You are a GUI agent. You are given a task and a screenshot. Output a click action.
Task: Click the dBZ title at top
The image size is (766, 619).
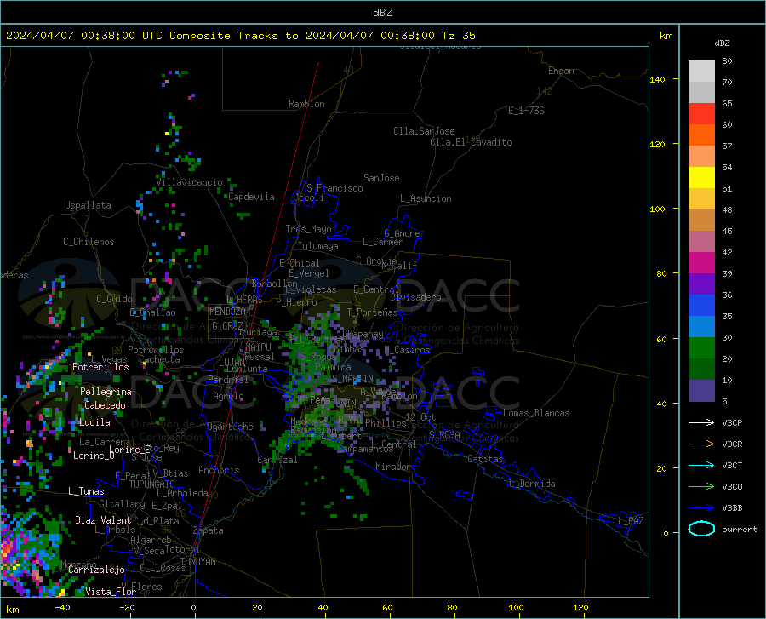[382, 13]
